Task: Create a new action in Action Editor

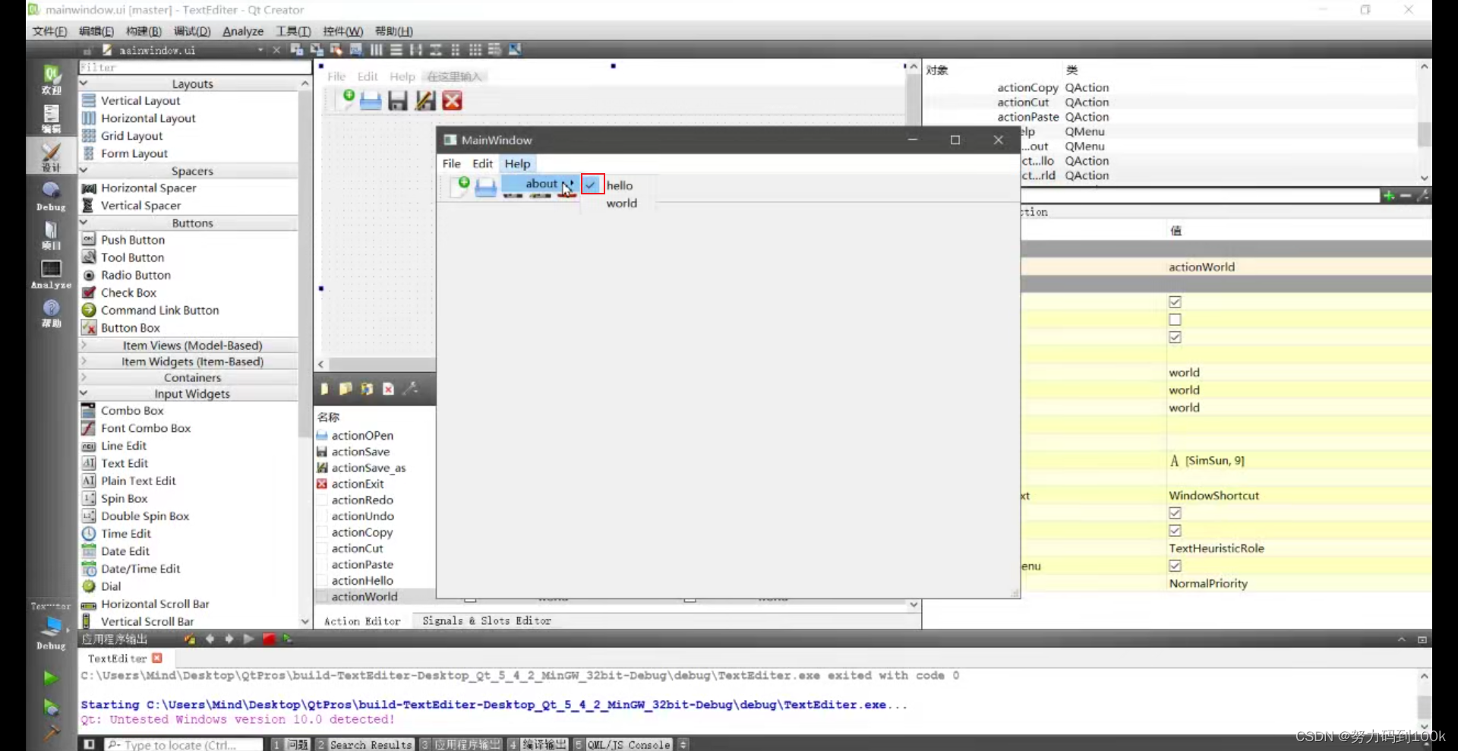Action: (324, 389)
